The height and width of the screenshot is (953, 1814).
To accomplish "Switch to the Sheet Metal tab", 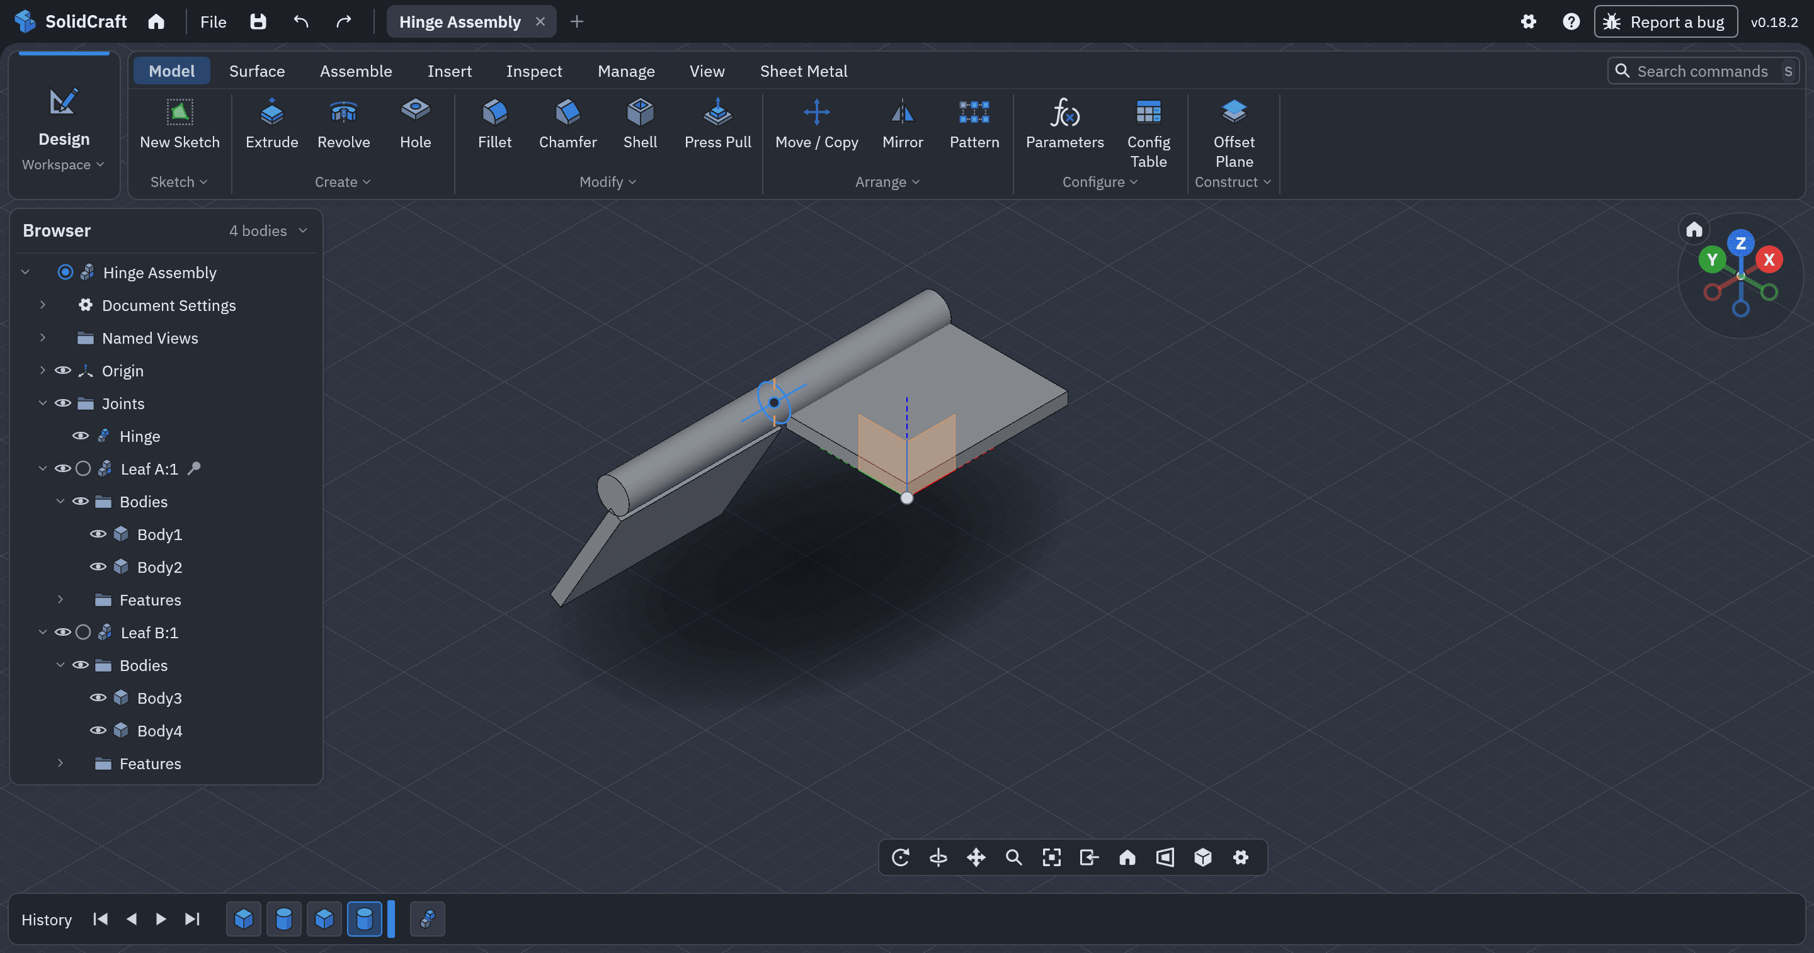I will click(x=803, y=71).
